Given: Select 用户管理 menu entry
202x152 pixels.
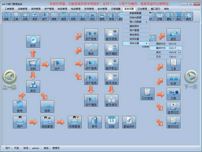Looking at the screenshot, I should pos(136,30).
